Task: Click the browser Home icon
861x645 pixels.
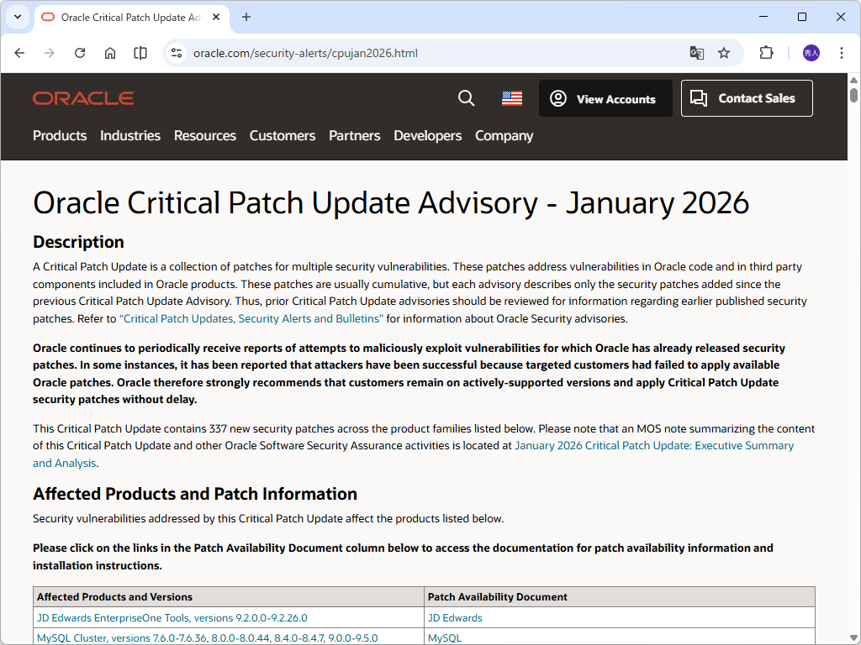Action: (x=110, y=52)
